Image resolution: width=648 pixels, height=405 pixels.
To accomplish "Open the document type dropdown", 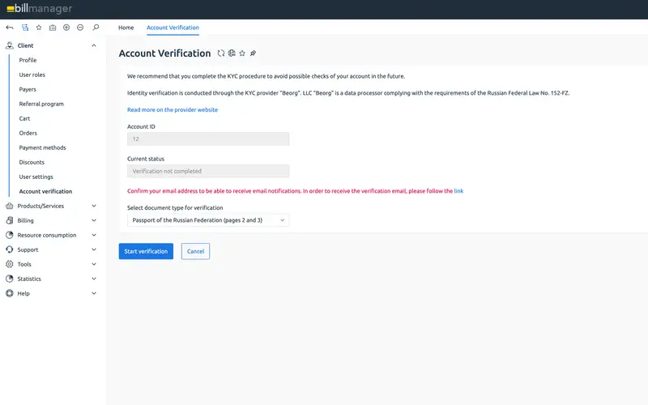I will 208,220.
